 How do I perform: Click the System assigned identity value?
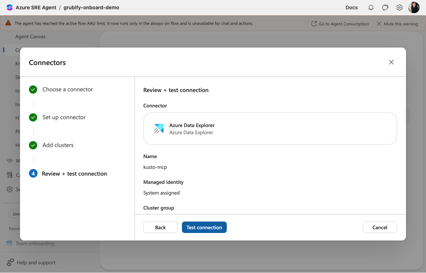click(162, 193)
